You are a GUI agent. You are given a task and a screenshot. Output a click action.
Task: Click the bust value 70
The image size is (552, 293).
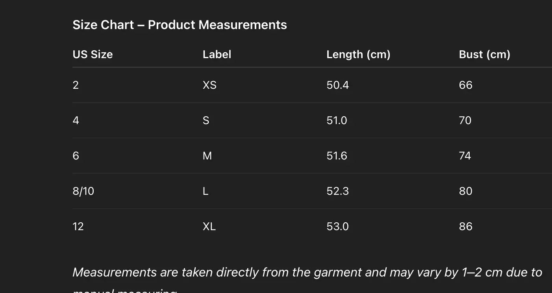click(x=465, y=121)
